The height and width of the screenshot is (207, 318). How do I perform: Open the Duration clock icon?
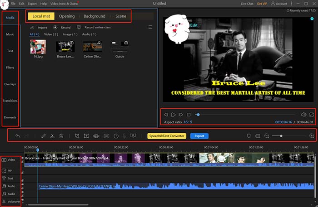[116, 136]
